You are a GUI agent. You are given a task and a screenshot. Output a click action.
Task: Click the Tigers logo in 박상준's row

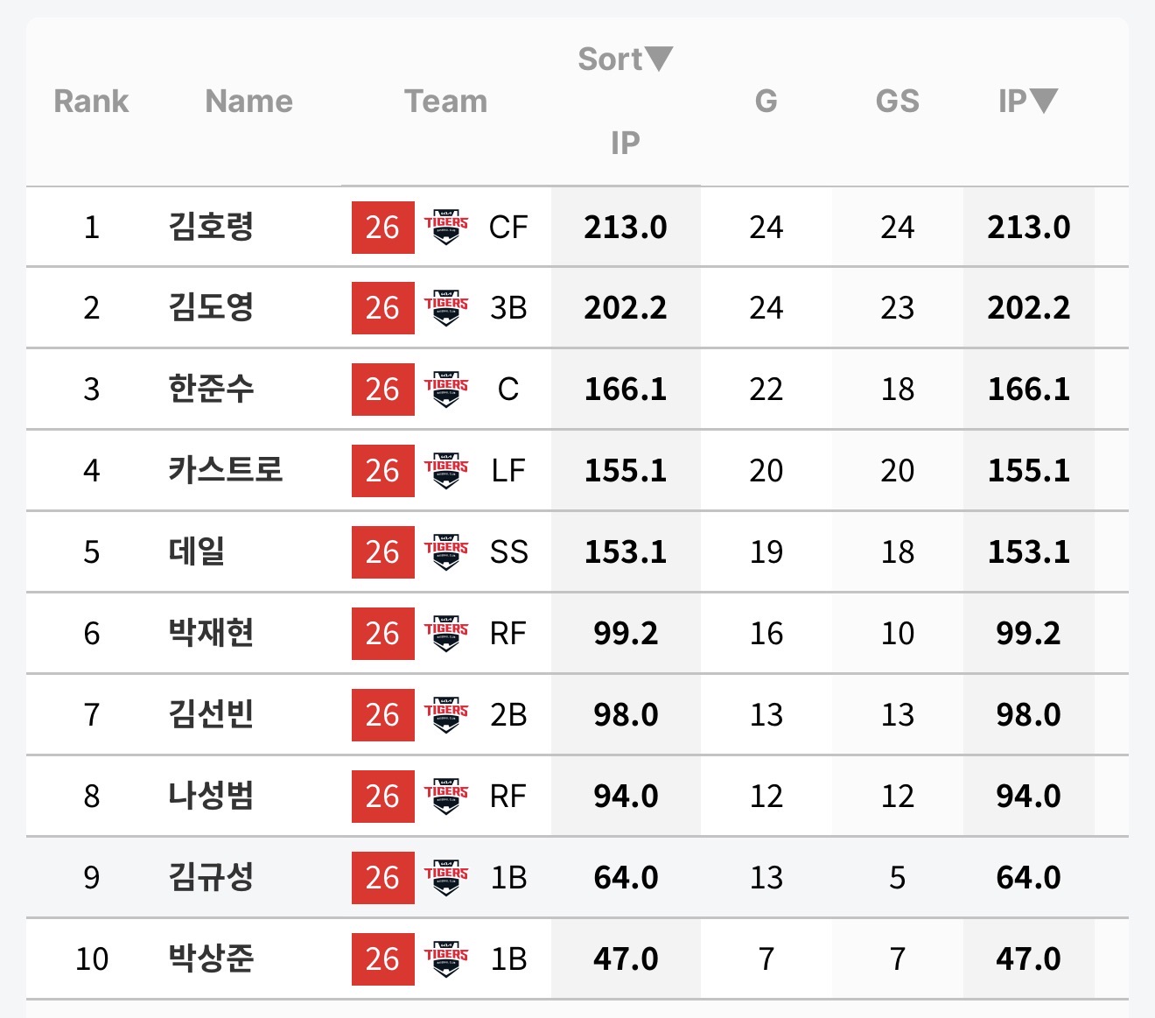pos(446,959)
